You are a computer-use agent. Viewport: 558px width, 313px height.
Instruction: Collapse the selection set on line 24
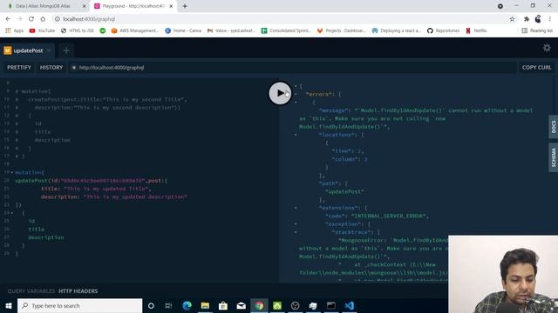12,213
